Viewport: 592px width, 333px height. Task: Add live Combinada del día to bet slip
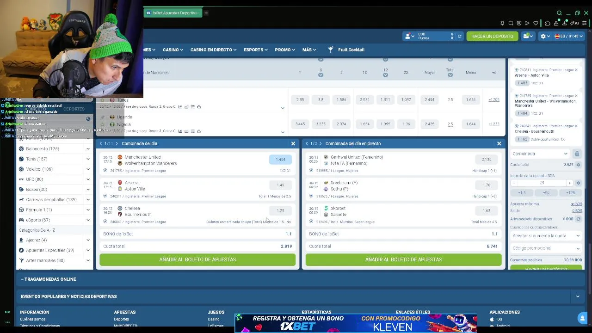(x=403, y=259)
